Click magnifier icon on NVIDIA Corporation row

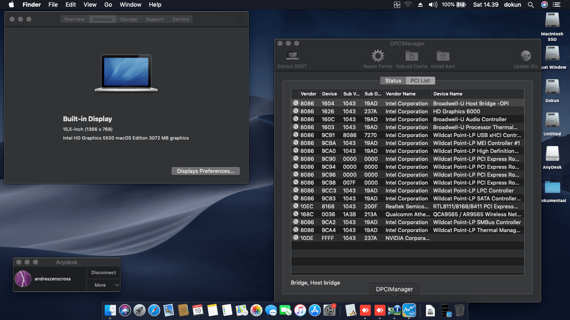295,238
